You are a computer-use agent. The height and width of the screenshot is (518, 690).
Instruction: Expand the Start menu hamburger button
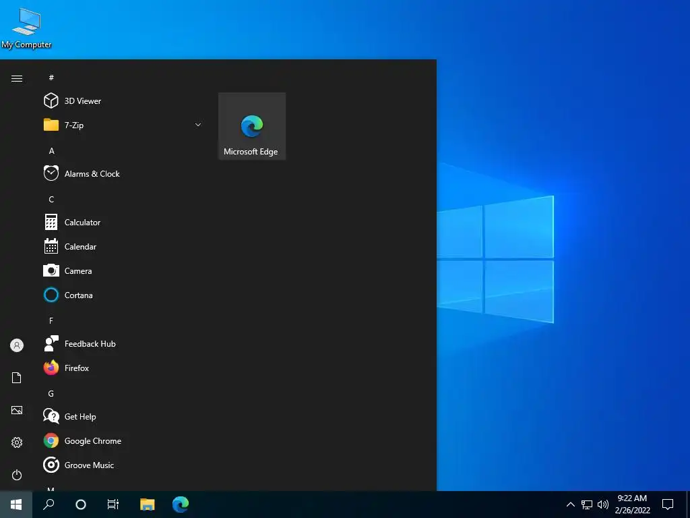tap(17, 78)
